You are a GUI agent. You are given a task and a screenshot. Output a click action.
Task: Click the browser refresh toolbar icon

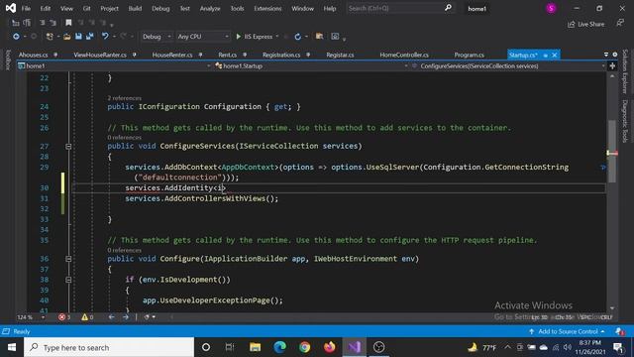[297, 37]
